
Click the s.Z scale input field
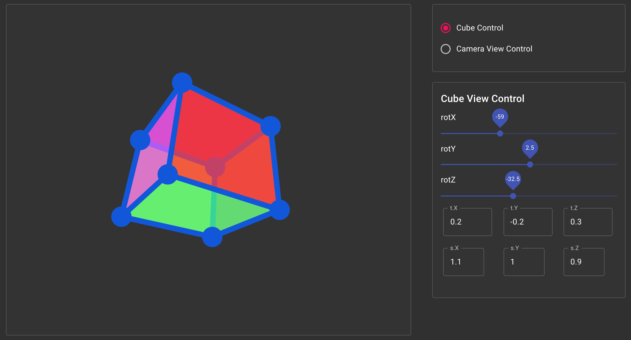click(584, 262)
